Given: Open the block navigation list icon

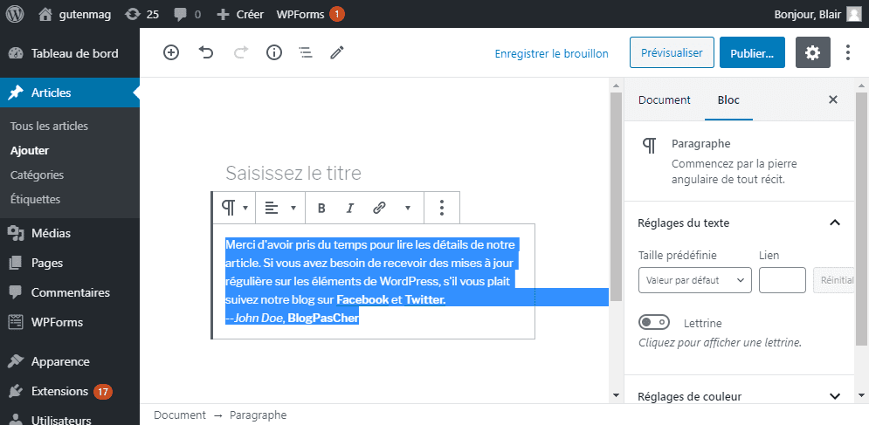Looking at the screenshot, I should coord(306,52).
